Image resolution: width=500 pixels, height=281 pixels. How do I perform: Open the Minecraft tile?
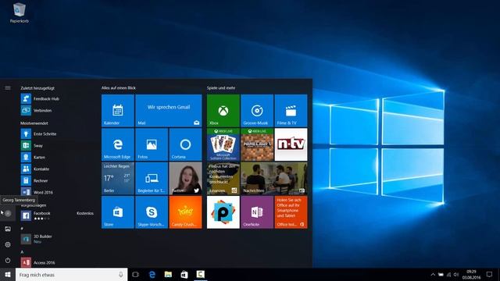click(x=257, y=144)
